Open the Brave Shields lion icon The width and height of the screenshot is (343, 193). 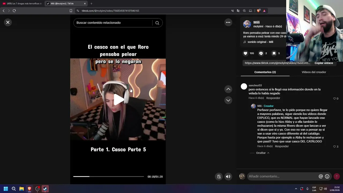(258, 11)
